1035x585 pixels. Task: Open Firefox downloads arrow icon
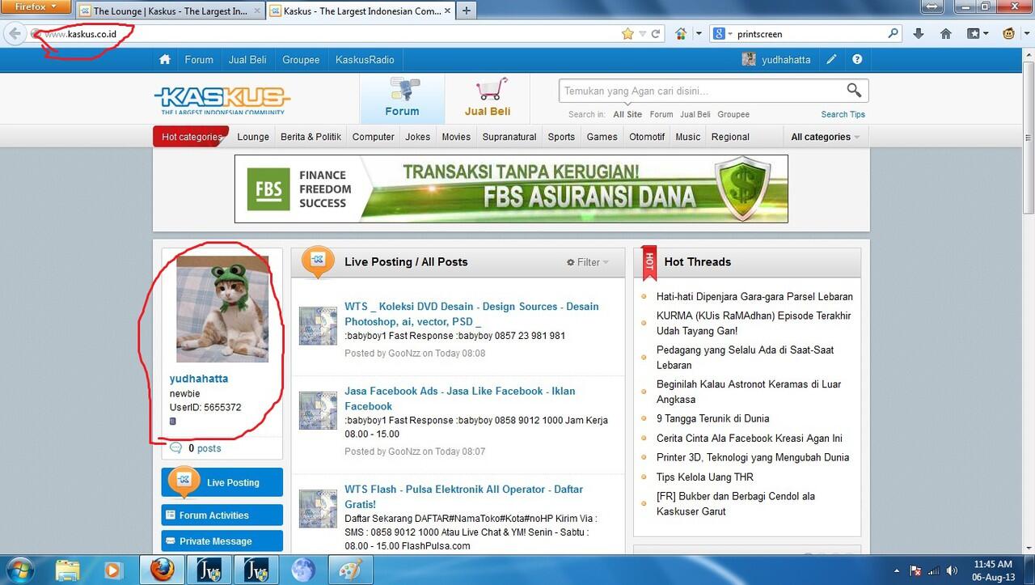(x=918, y=34)
